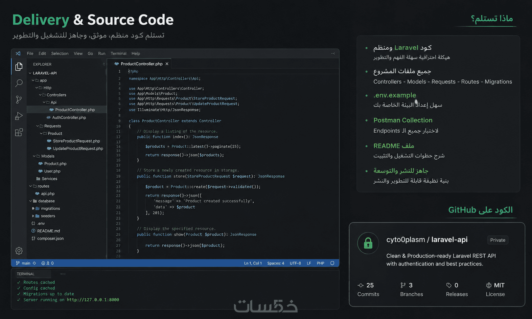The height and width of the screenshot is (319, 532).
Task: Click the Postman Collection heading
Action: 403,120
